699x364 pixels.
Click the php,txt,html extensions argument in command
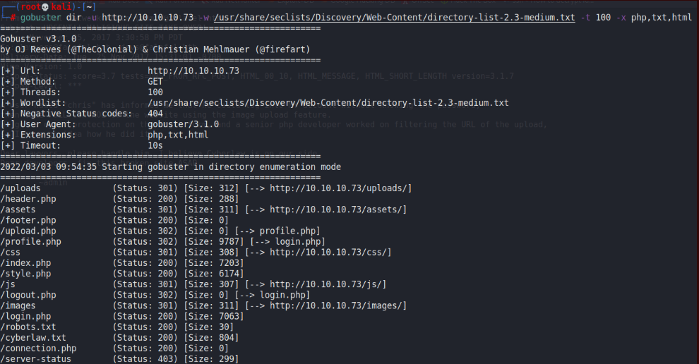coord(659,17)
